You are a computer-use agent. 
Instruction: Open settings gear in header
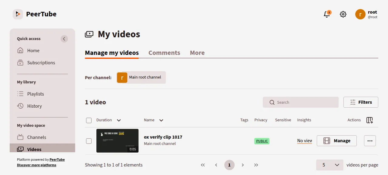click(343, 14)
